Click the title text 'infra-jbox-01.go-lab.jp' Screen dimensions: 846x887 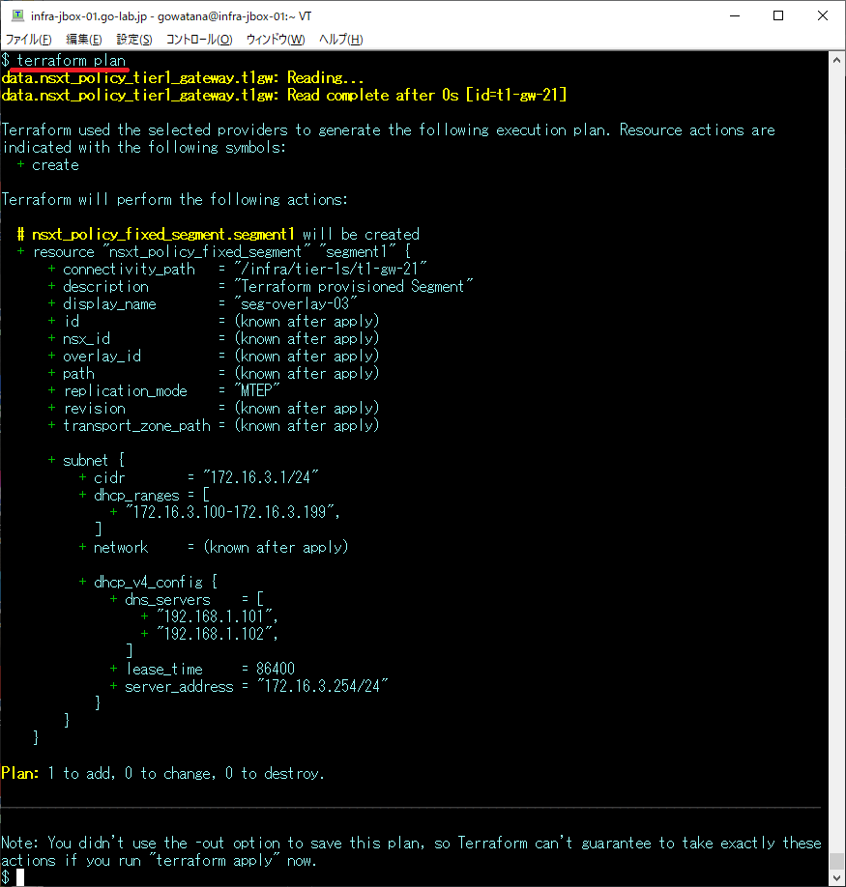click(x=89, y=16)
